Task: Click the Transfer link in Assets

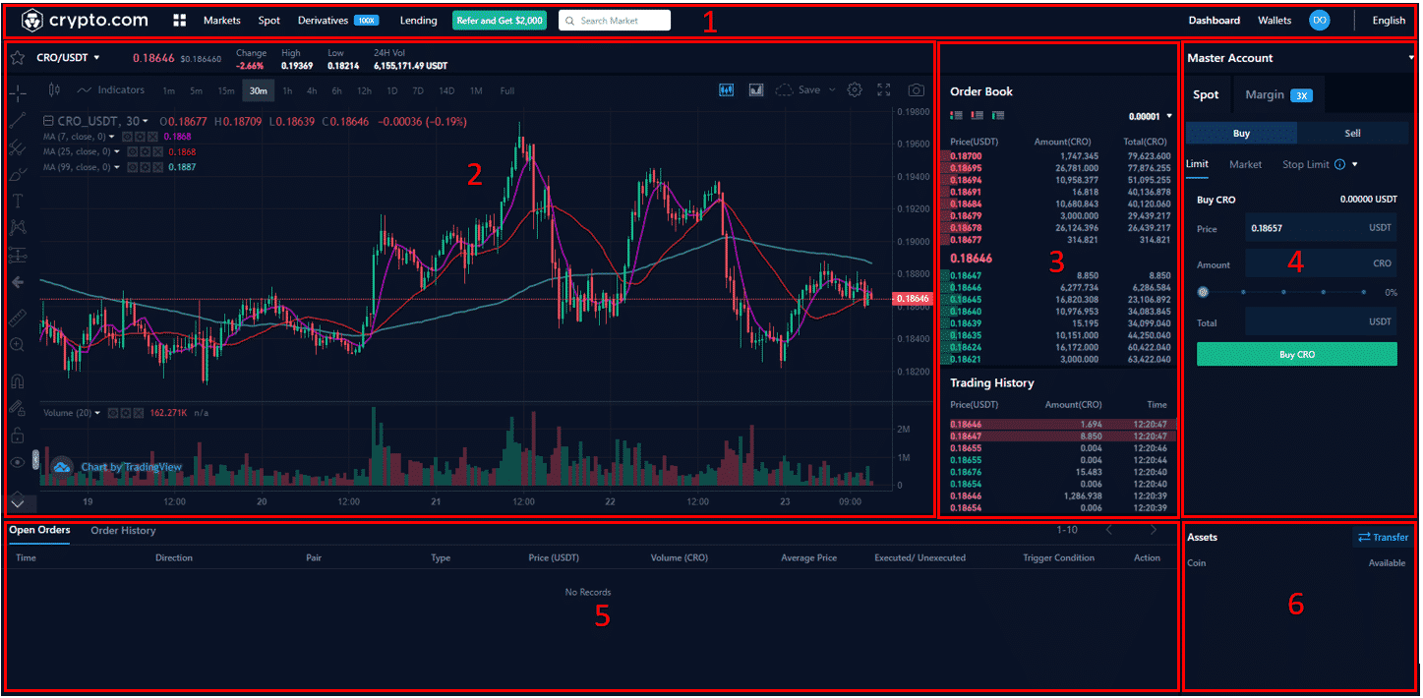Action: pos(1382,538)
